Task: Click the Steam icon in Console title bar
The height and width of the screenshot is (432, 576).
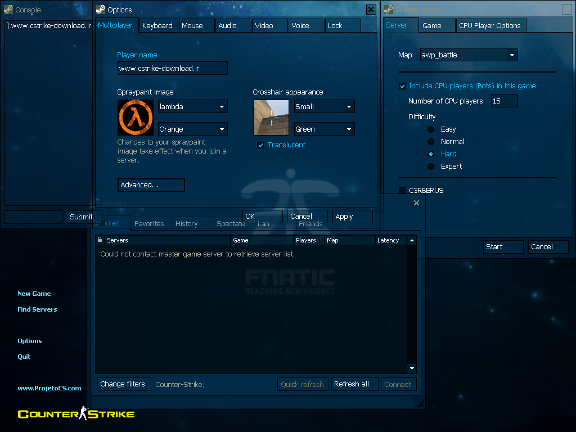Action: pyautogui.click(x=8, y=10)
